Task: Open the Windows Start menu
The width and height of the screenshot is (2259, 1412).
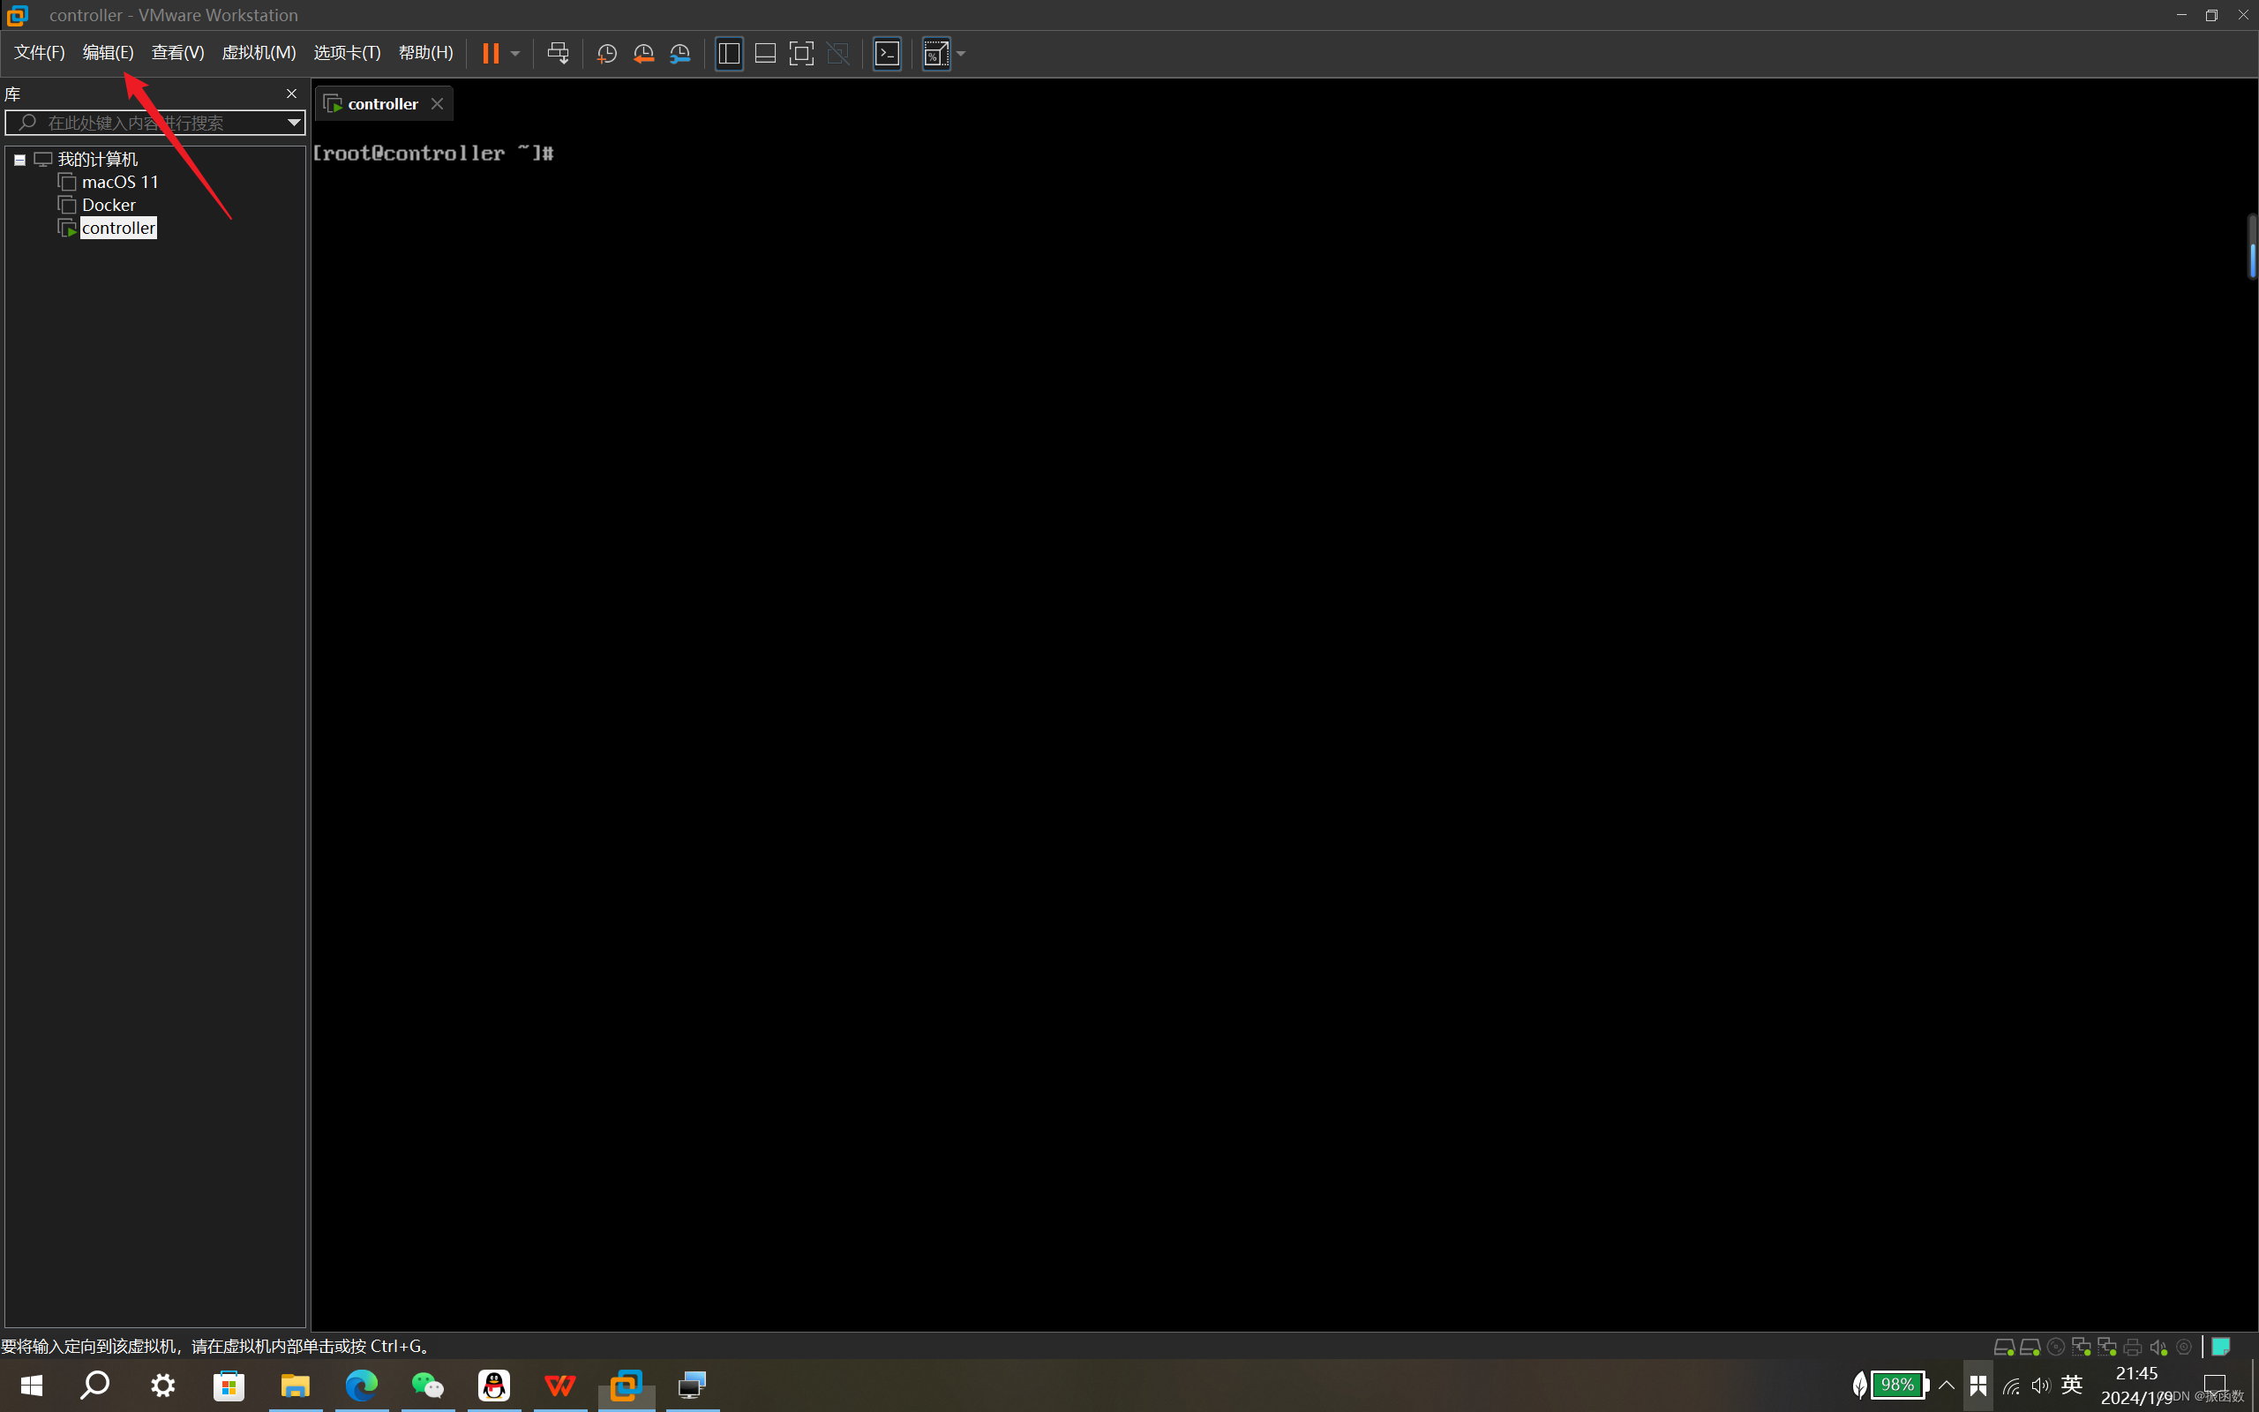Action: [x=31, y=1385]
